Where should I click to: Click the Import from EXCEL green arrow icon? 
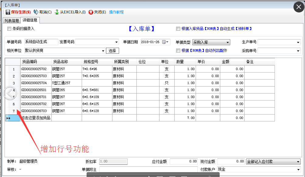(57, 12)
